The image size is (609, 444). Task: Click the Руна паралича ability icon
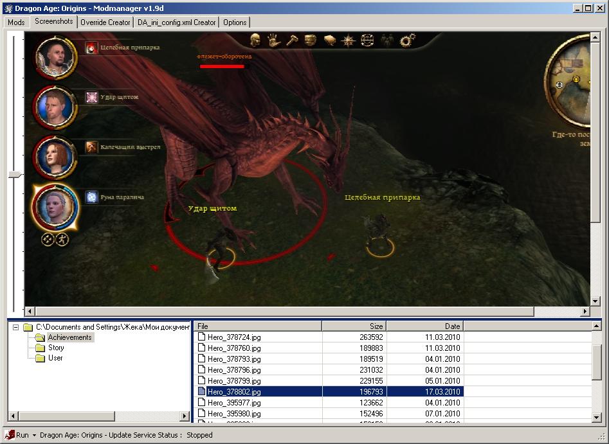click(x=92, y=197)
